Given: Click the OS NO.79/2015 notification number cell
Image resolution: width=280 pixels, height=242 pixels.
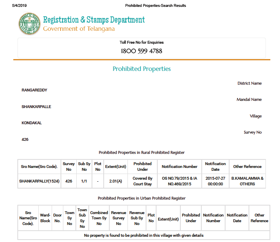Looking at the screenshot, I should (180, 181).
